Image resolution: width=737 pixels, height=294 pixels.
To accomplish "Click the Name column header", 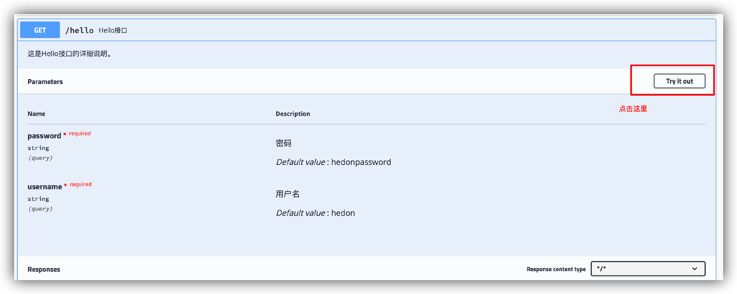I will (x=36, y=114).
